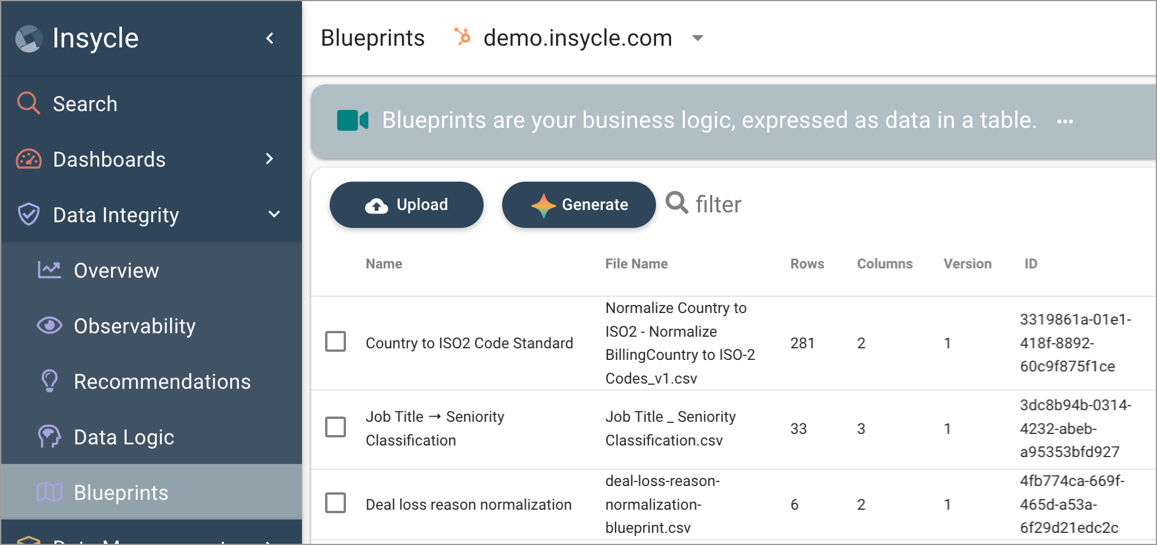Click the Generate button

pos(578,205)
